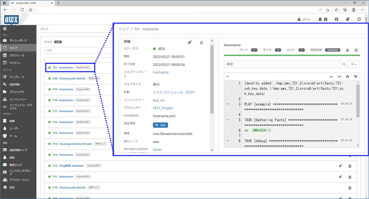This screenshot has height=199, width=369.
Task: Delete job 711 hostname
Action: tap(350, 177)
